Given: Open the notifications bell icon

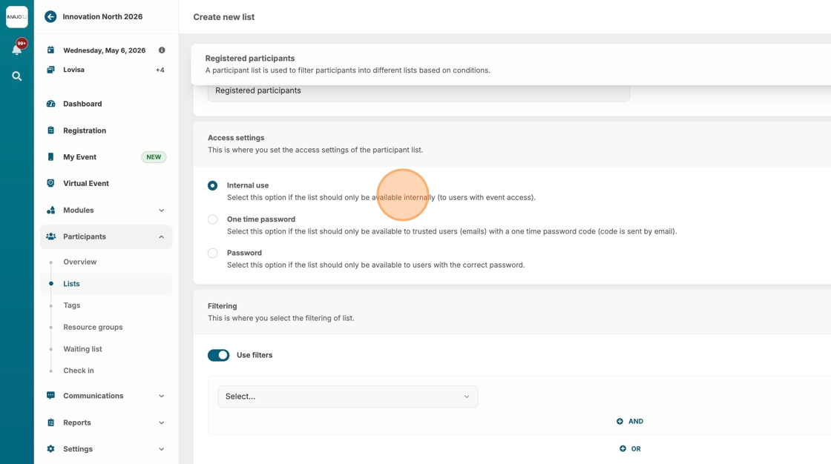Looking at the screenshot, I should pyautogui.click(x=16, y=50).
